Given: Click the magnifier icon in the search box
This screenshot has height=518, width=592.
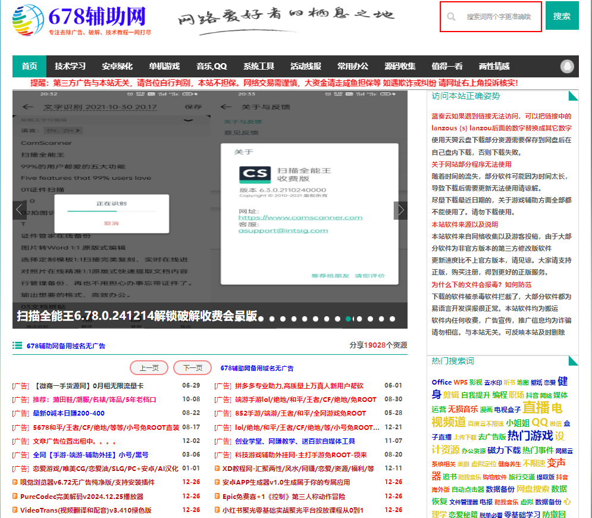Looking at the screenshot, I should click(451, 17).
